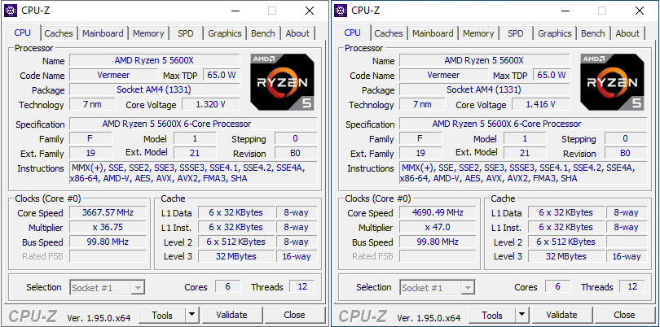
Task: Click the Level 3 16-way value in right window
Action: (x=627, y=256)
